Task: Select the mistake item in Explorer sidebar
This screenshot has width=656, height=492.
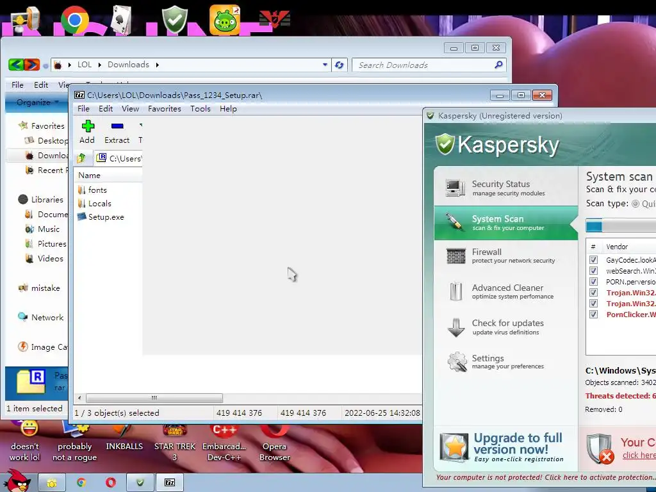Action: pos(39,288)
